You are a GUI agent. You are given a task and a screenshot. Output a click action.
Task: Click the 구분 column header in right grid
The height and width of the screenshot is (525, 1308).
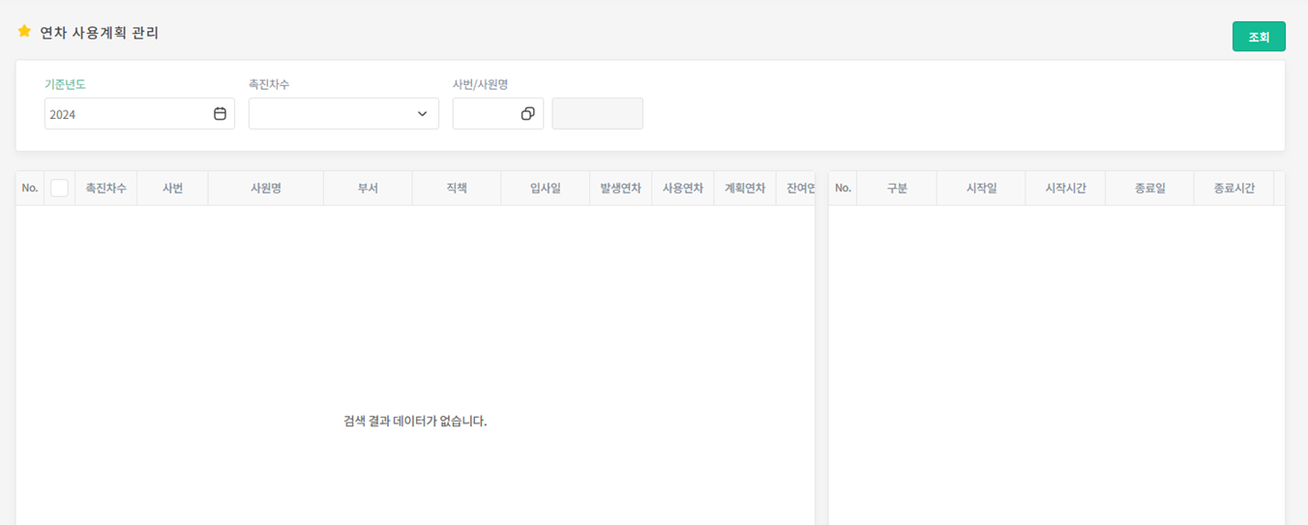pos(897,189)
